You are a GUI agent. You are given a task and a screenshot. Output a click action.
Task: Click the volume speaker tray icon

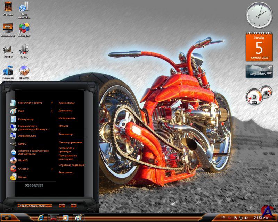246,218
